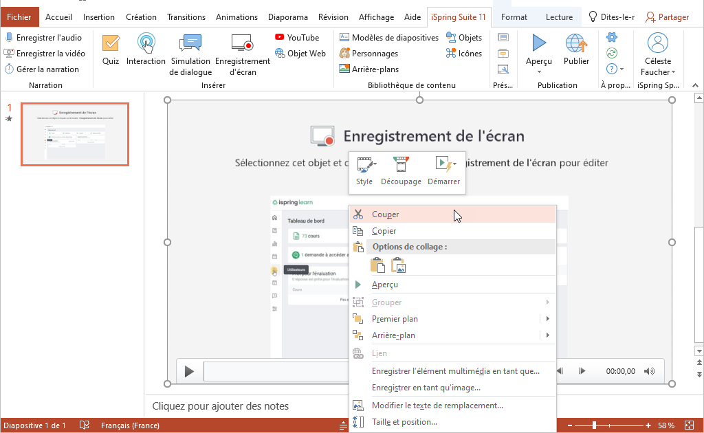
Task: Insert a Simulation de dialogue
Action: [x=190, y=54]
